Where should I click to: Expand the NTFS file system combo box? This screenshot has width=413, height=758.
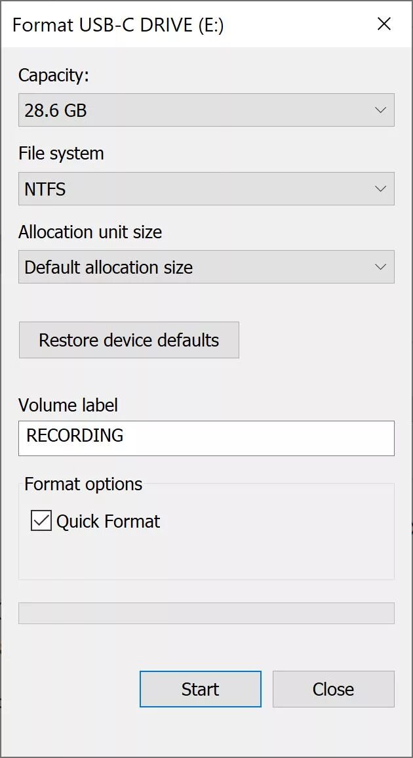[x=197, y=189]
